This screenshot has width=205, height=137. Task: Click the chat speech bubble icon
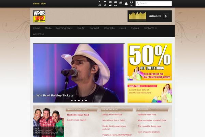(121, 3)
